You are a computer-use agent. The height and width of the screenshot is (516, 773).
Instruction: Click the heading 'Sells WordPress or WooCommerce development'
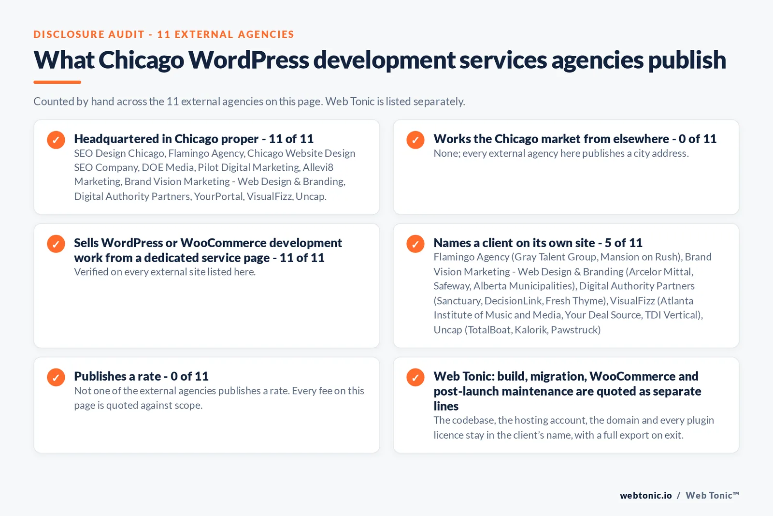(x=208, y=250)
